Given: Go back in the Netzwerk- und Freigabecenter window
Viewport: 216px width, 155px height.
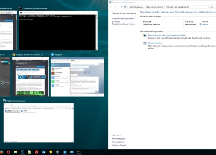Looking at the screenshot, I should click(111, 7).
